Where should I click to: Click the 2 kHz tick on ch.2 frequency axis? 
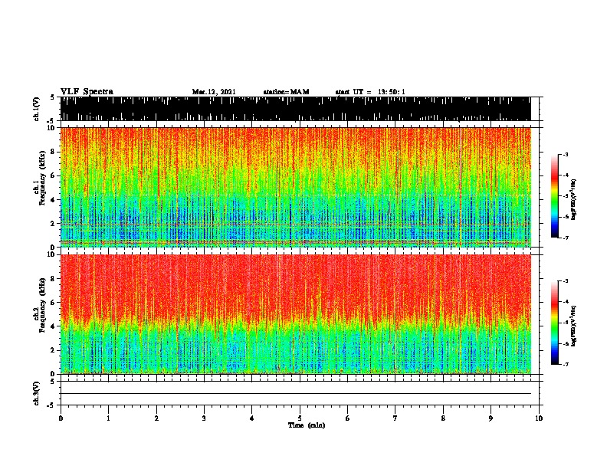pyautogui.click(x=53, y=350)
